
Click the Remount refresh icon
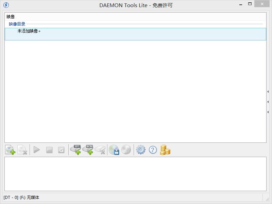[x=61, y=150]
